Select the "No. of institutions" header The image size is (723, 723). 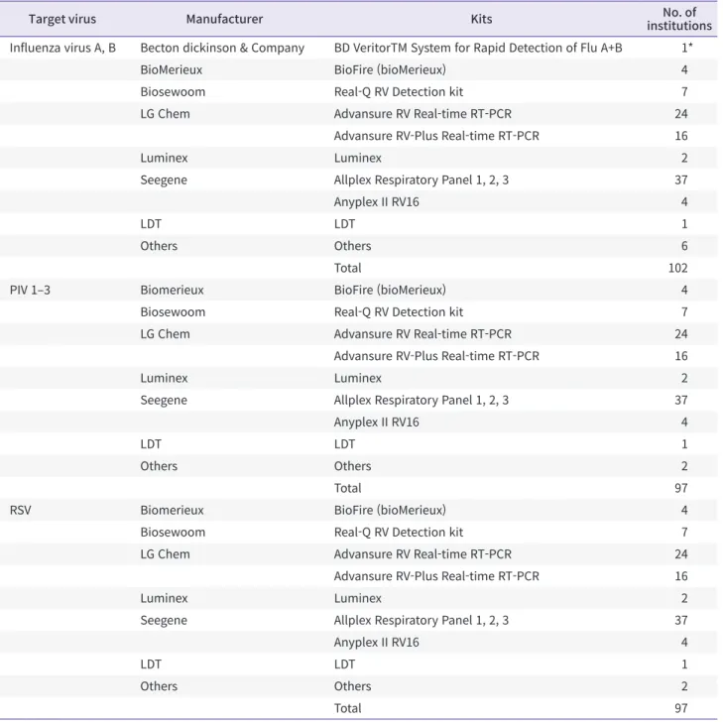tap(679, 19)
